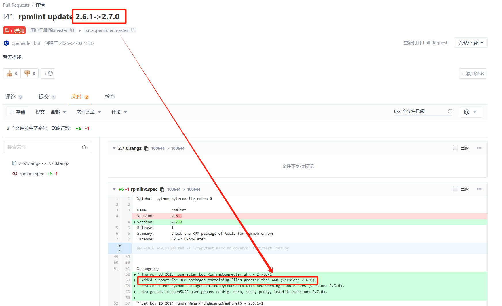The image size is (502, 306).
Task: Collapse the 2.7.0.tar.gz file section
Action: (x=114, y=148)
